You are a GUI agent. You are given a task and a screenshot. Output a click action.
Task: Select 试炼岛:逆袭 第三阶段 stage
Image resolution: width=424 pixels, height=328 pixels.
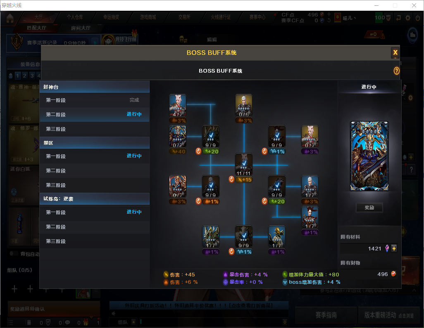95,241
